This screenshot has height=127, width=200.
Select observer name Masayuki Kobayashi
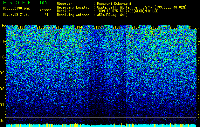tap(114, 3)
